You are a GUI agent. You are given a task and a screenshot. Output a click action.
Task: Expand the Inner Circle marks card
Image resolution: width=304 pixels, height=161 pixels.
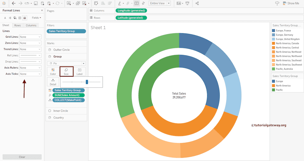click(x=66, y=111)
